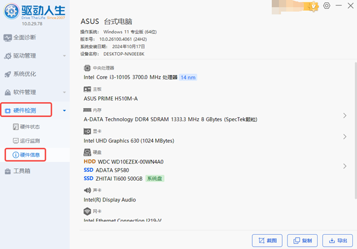357x249 pixels.
Task: Expand the 软件管理 submenu arrow
Action: coord(64,92)
